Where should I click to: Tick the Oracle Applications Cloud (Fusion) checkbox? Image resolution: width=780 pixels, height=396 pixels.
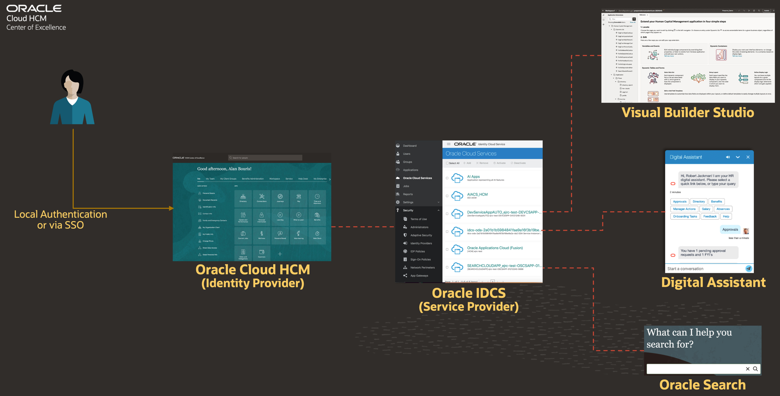click(x=447, y=250)
